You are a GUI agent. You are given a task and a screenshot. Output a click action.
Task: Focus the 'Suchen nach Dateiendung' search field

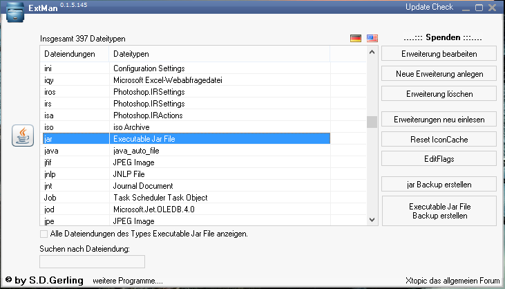pos(93,261)
